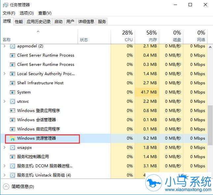Select the wsappx process name
213x195 pixels.
pos(24,147)
